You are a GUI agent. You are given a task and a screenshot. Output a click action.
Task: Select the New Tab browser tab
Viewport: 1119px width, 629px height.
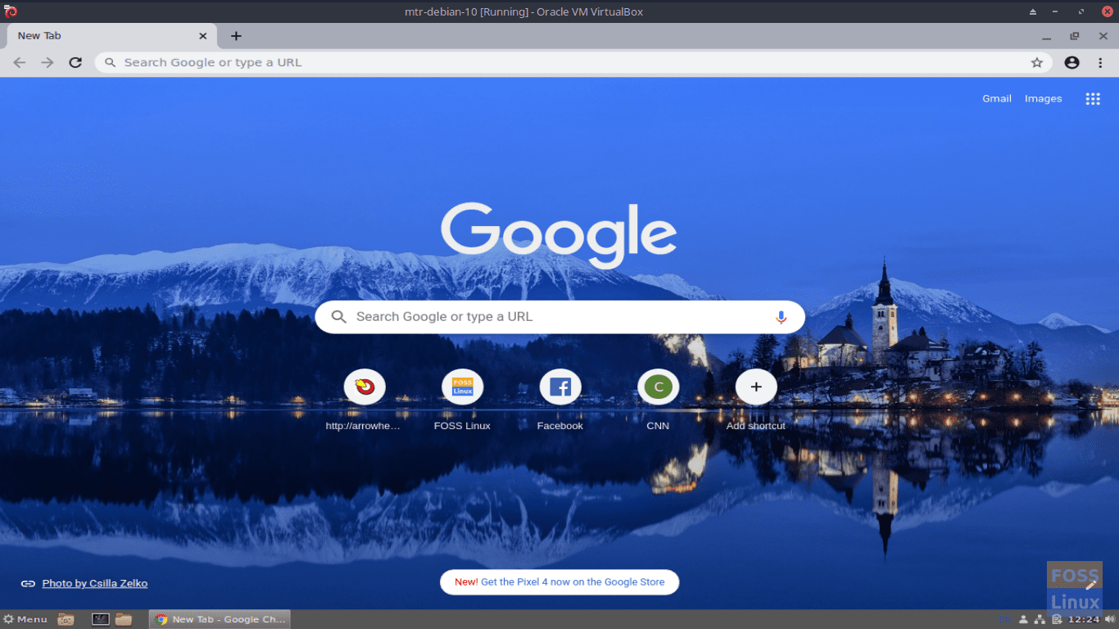click(x=112, y=36)
